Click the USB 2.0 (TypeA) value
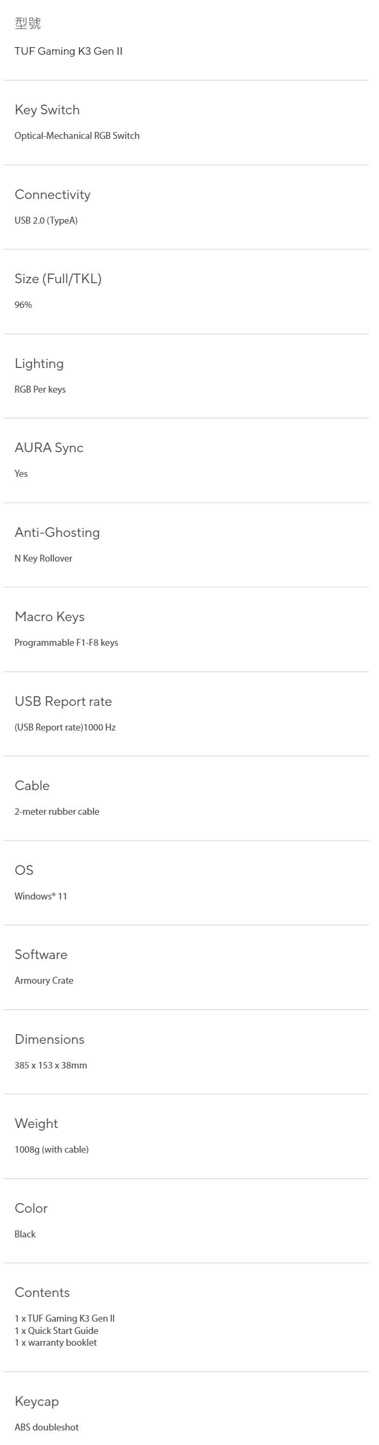379x1445 pixels. (x=46, y=220)
